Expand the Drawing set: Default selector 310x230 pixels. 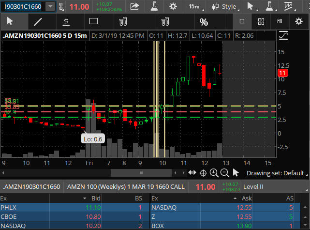(275, 173)
